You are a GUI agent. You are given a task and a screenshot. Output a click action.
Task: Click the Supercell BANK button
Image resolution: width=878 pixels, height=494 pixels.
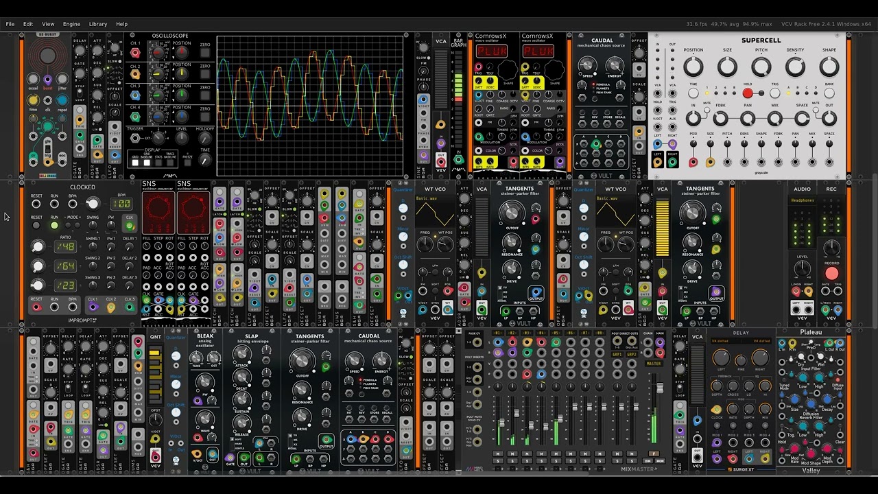point(829,93)
